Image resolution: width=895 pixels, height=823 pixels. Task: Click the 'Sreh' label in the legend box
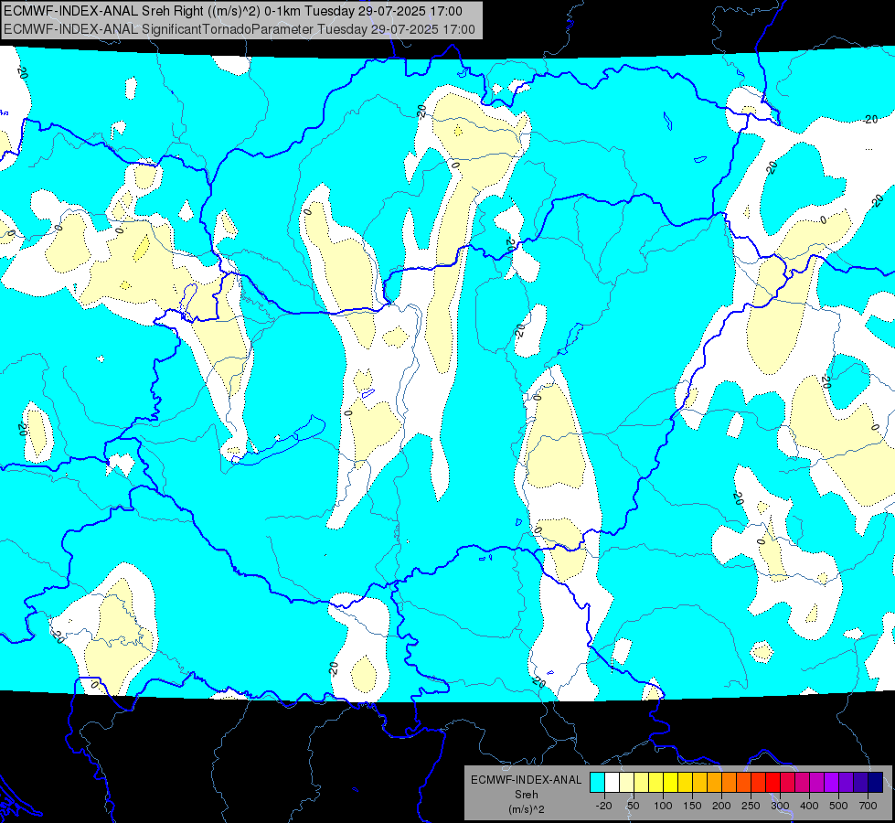coord(527,794)
